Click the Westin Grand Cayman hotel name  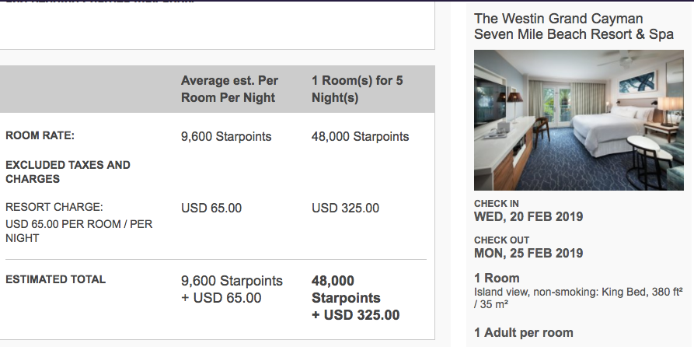[574, 26]
